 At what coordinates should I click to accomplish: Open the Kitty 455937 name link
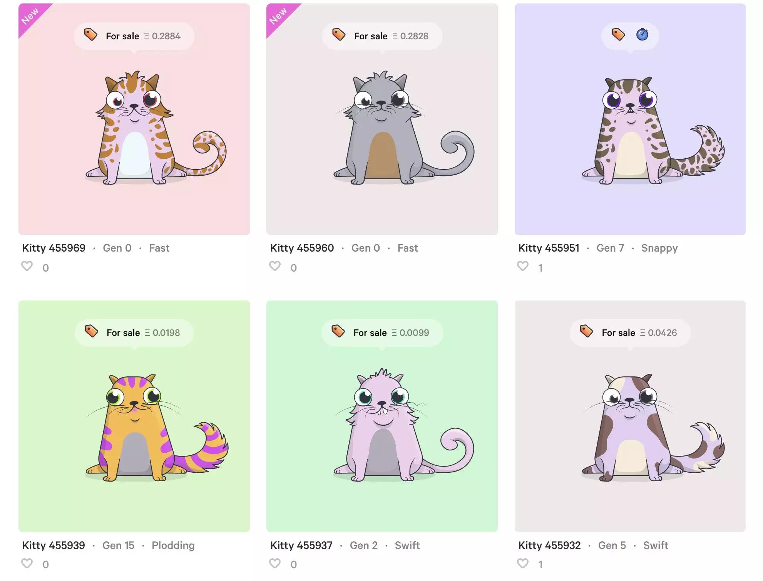point(301,545)
